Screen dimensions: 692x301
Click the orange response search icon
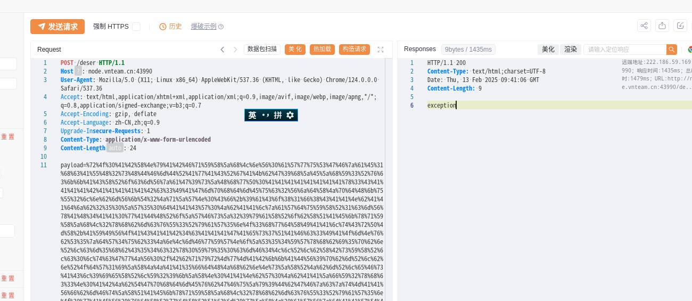pyautogui.click(x=672, y=50)
